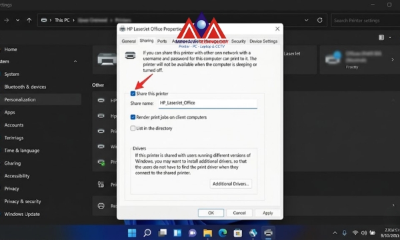
Task: Open Apps settings
Action: (x=10, y=113)
